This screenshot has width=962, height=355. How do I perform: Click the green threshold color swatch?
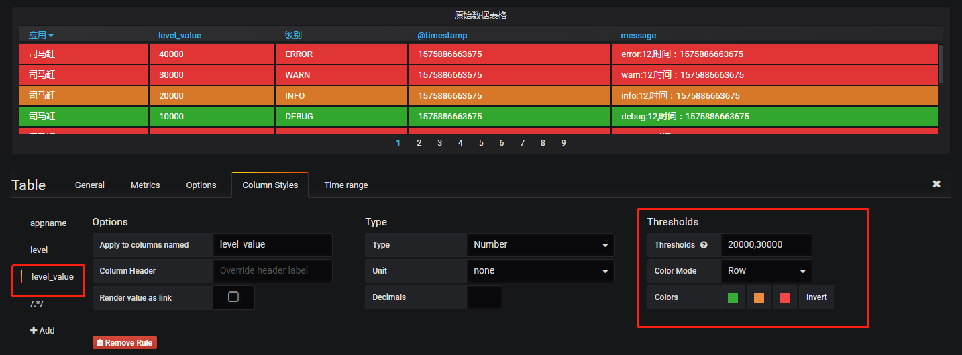(x=733, y=298)
